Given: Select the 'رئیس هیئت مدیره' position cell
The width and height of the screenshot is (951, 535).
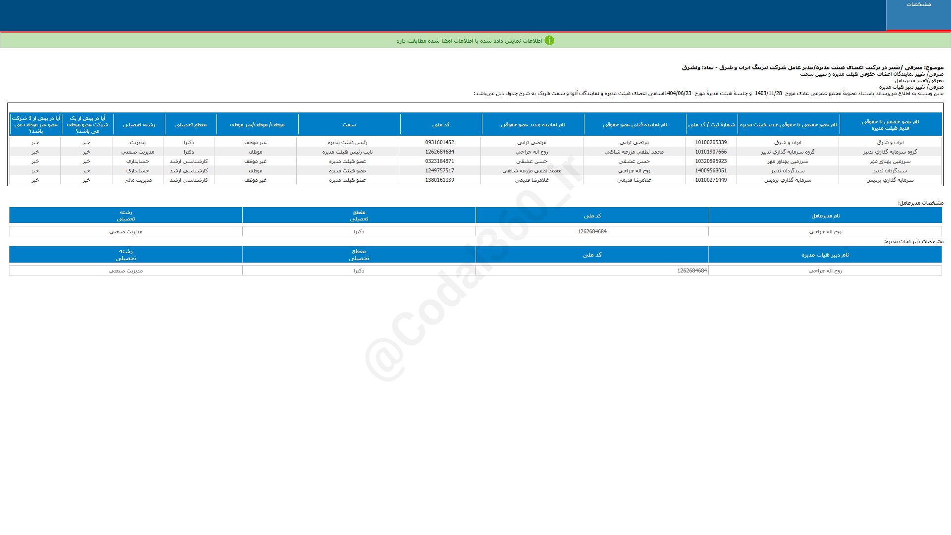Looking at the screenshot, I should (x=348, y=143).
